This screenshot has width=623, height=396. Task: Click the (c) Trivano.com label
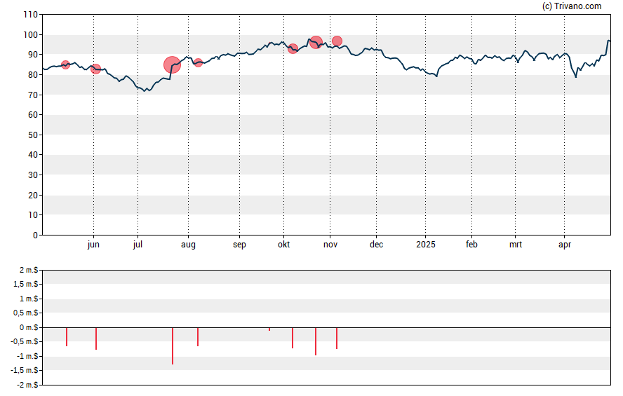click(x=572, y=6)
